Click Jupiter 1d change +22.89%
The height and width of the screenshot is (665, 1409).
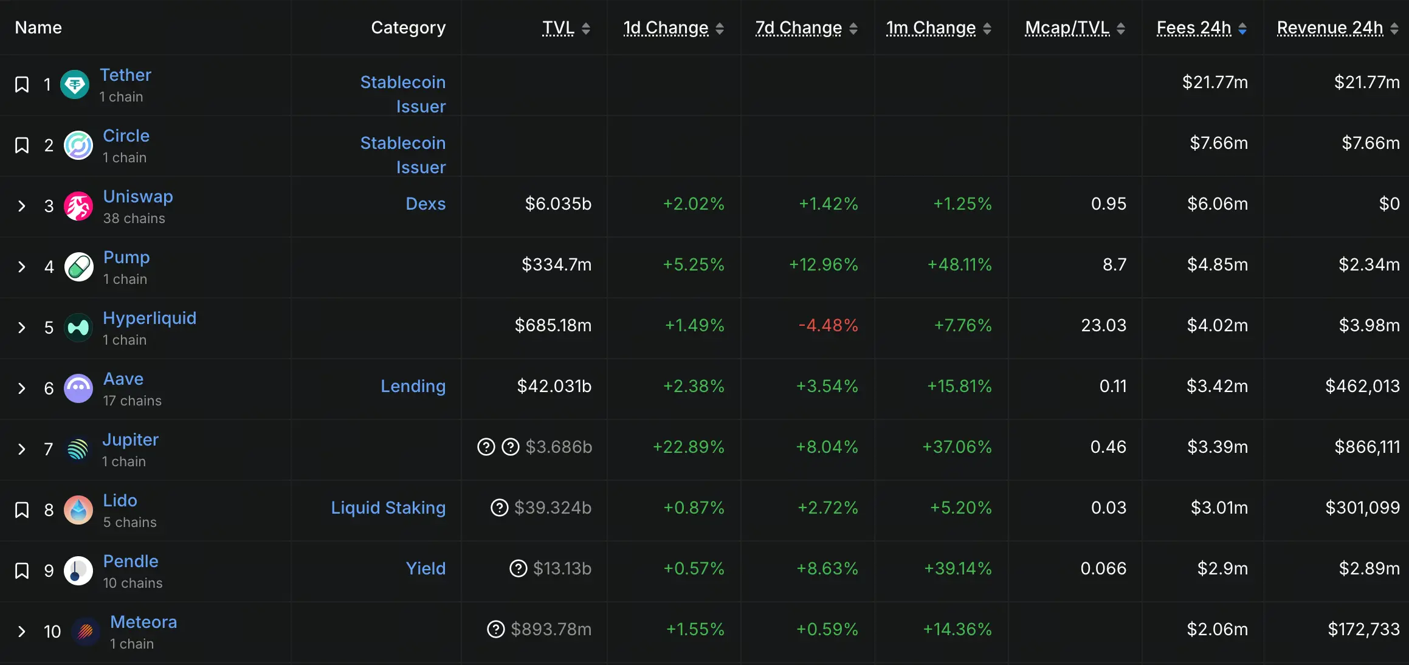click(x=689, y=447)
